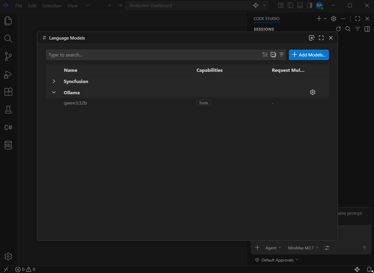This screenshot has height=273, width=374.
Task: Filter sessions list icon
Action: (357, 29)
